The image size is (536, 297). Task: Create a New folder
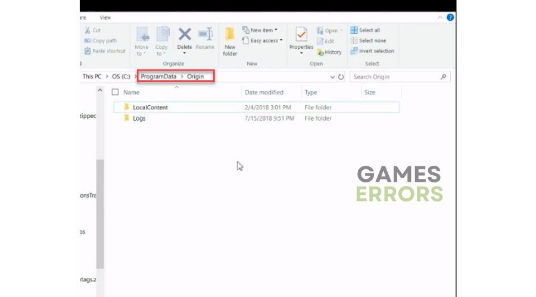pyautogui.click(x=230, y=42)
